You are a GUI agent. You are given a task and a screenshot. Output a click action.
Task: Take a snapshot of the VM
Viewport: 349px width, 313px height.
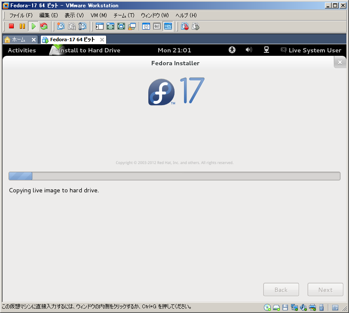61,26
